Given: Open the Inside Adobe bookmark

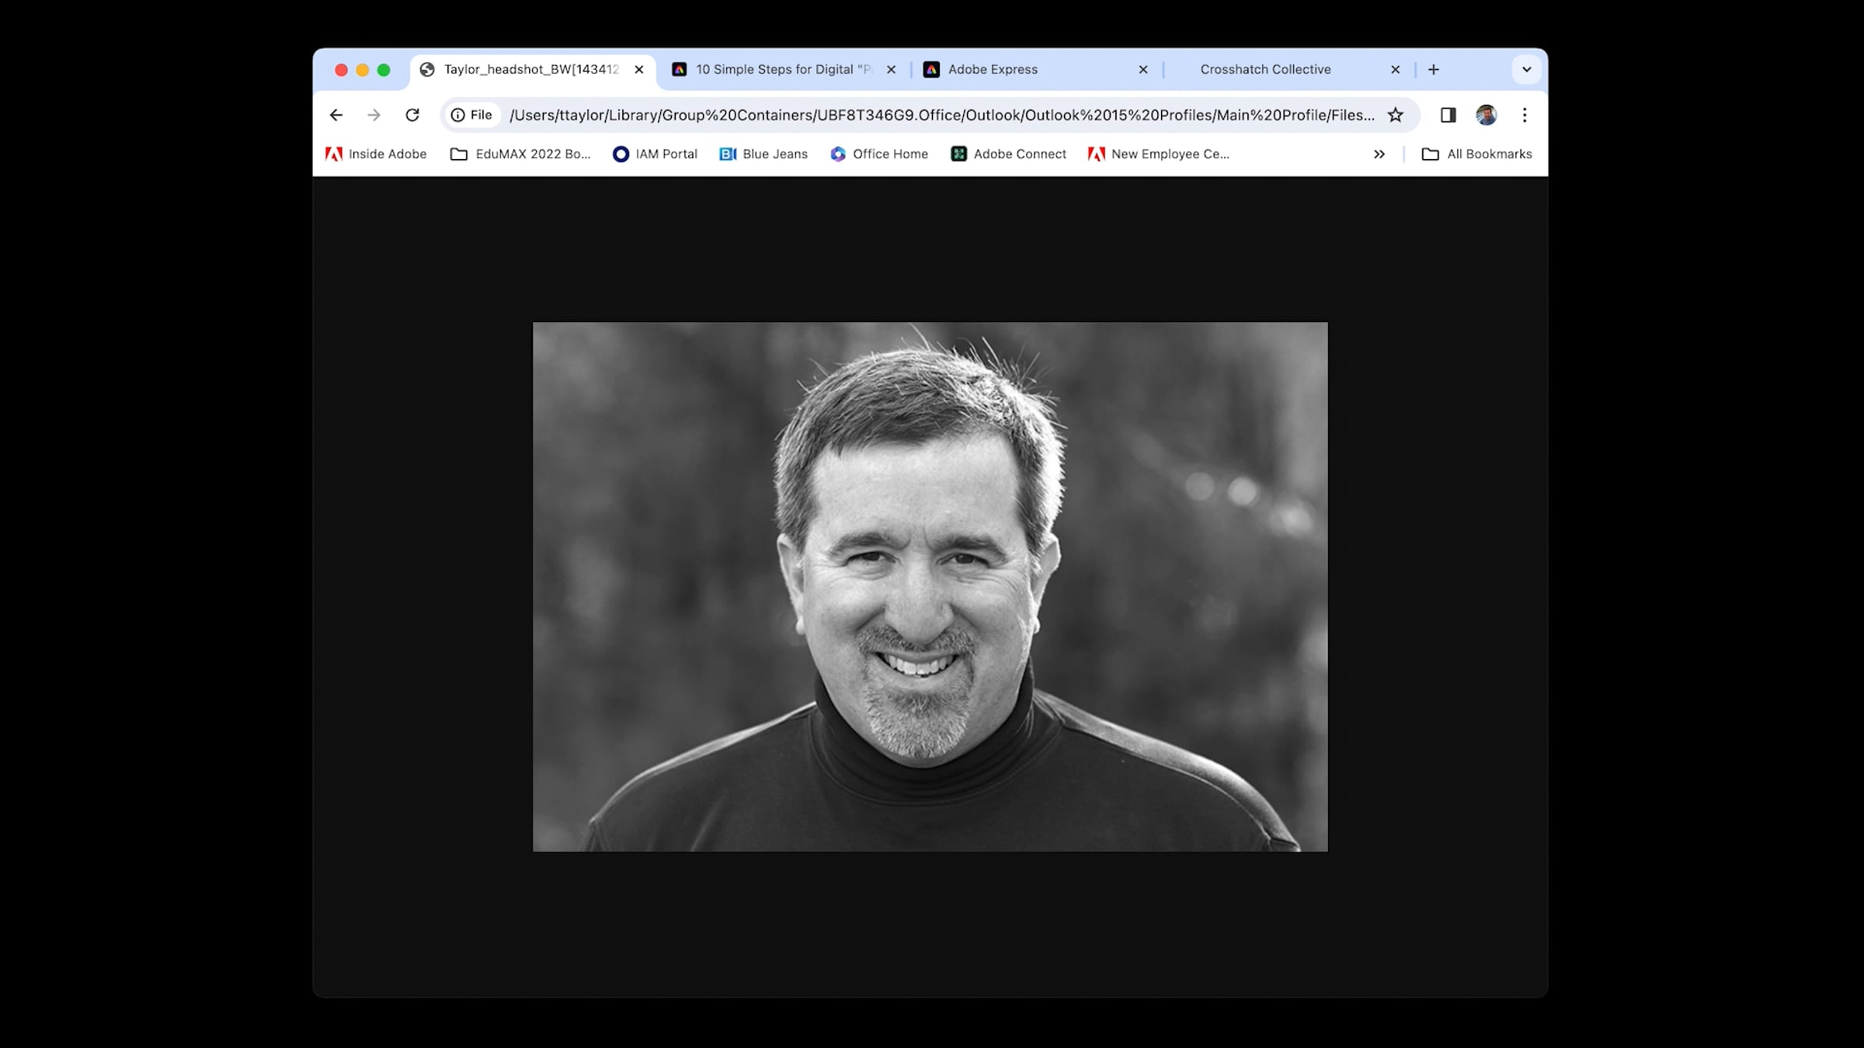Looking at the screenshot, I should click(376, 154).
